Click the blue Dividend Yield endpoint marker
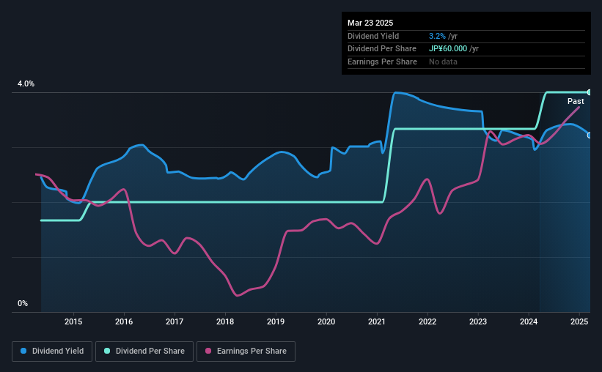Screen dimensions: 602x372 coord(590,135)
